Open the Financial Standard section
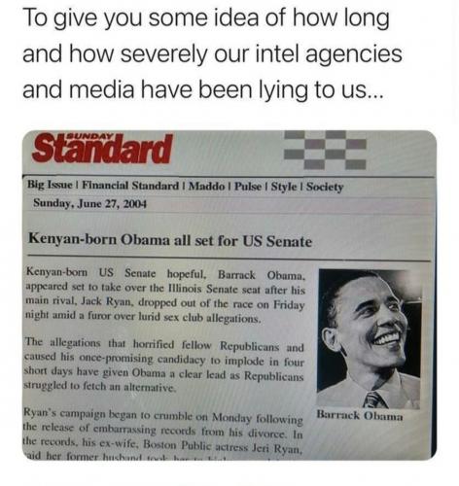The height and width of the screenshot is (486, 459). pyautogui.click(x=130, y=186)
